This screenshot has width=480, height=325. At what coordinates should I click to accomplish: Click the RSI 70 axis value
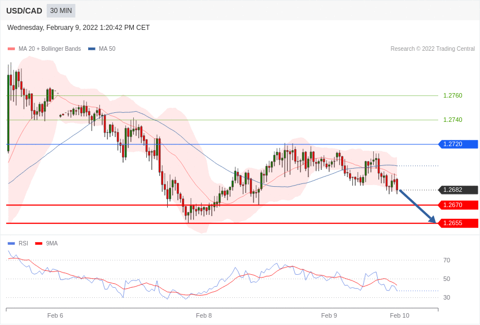pyautogui.click(x=447, y=260)
